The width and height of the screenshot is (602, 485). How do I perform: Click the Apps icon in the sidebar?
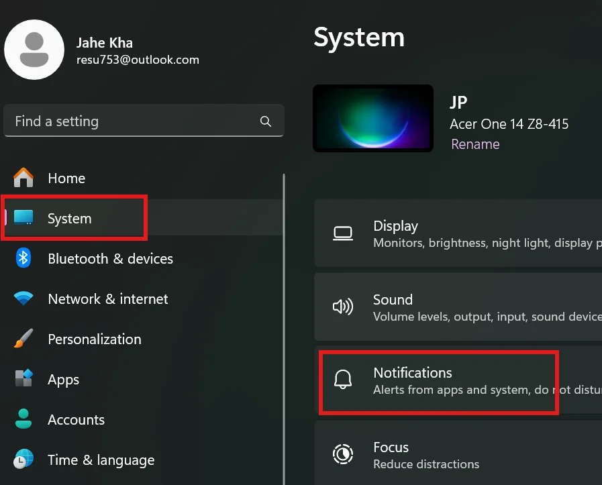click(x=23, y=379)
